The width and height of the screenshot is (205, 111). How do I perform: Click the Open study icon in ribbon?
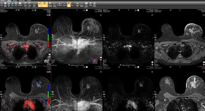click(2, 4)
